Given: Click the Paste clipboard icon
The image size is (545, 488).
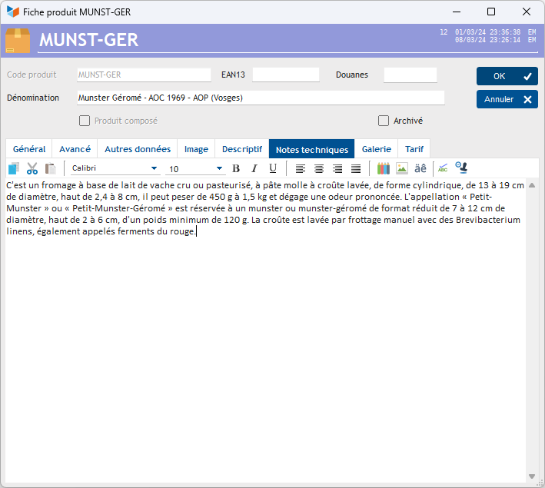Looking at the screenshot, I should (x=51, y=168).
